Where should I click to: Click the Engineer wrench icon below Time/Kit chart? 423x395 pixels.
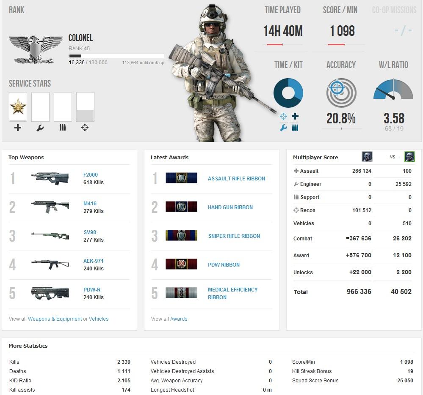[x=283, y=128]
